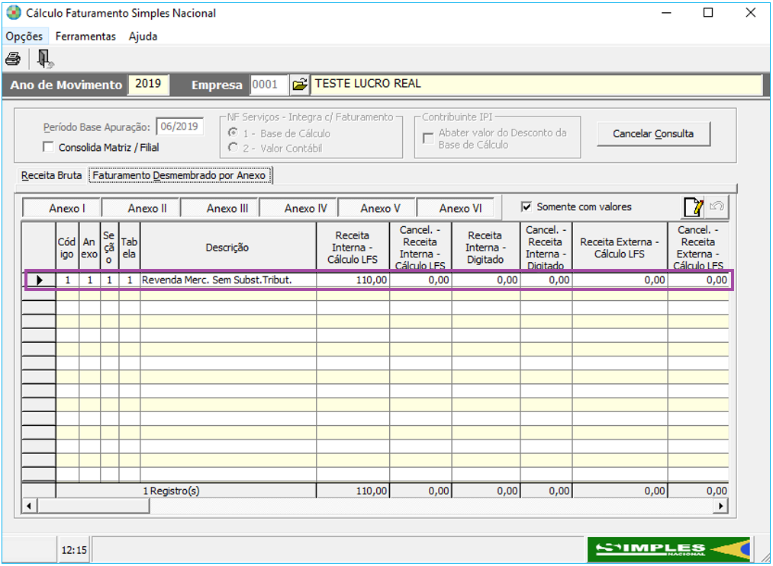Click the Simples Nacional logo

[x=668, y=548]
